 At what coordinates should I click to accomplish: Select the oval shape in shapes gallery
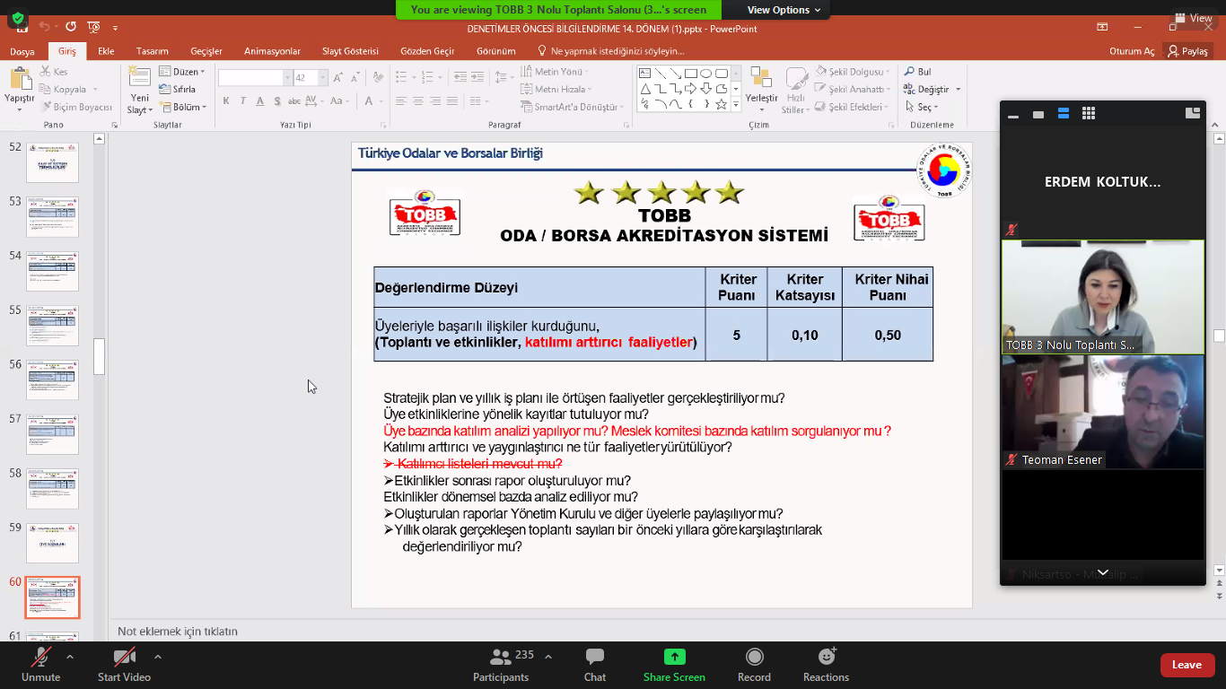point(705,74)
